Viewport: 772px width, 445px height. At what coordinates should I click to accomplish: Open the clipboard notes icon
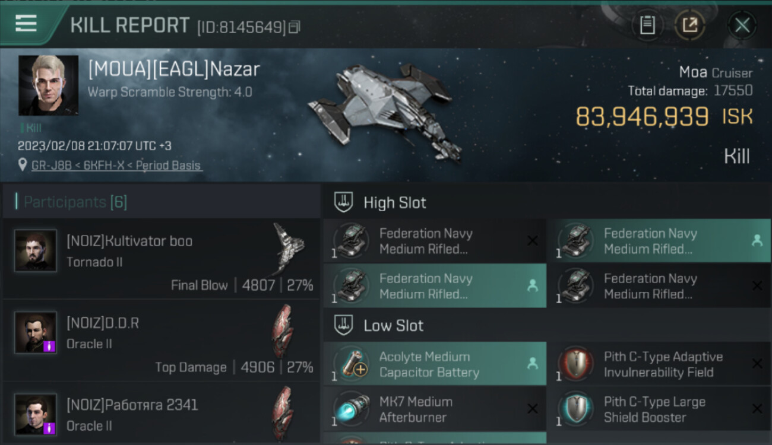[647, 25]
